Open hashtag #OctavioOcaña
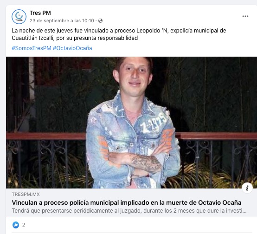 (x=72, y=48)
